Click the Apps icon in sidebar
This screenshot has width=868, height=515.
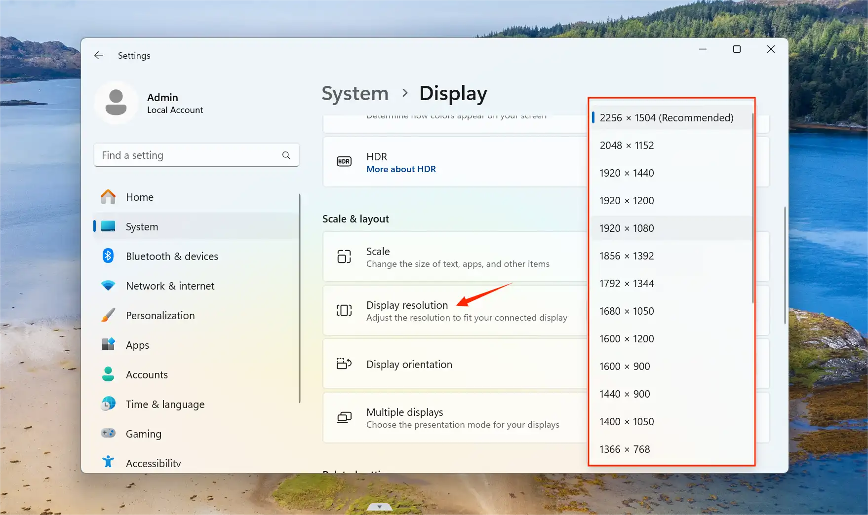coord(108,344)
